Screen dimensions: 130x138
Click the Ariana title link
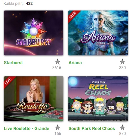[x=75, y=63]
